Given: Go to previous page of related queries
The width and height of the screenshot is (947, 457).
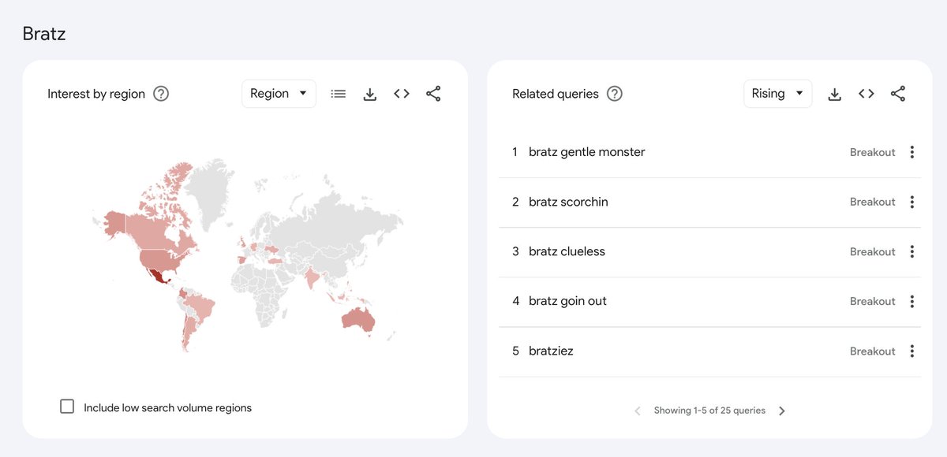Looking at the screenshot, I should click(x=638, y=411).
